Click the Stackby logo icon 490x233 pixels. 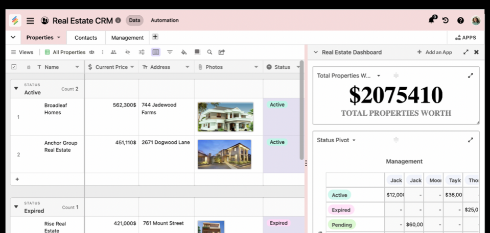[x=15, y=20]
